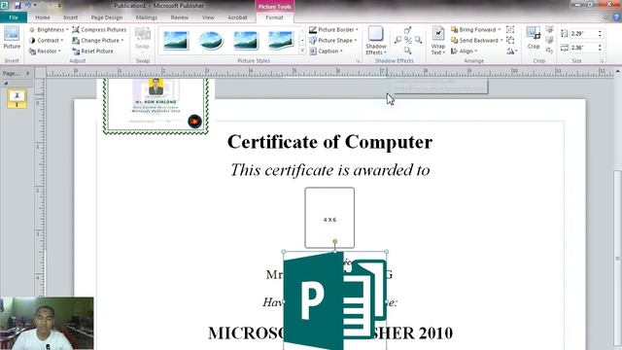The width and height of the screenshot is (622, 350).
Task: Open the Recolor dropdown
Action: [x=45, y=52]
